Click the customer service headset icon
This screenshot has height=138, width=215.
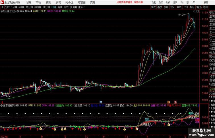182,2
